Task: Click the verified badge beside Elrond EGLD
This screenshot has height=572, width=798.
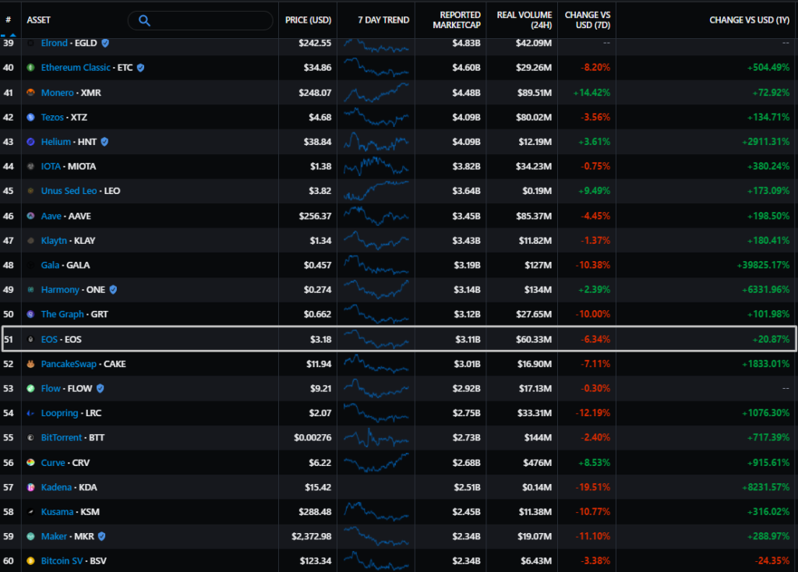Action: pyautogui.click(x=105, y=43)
